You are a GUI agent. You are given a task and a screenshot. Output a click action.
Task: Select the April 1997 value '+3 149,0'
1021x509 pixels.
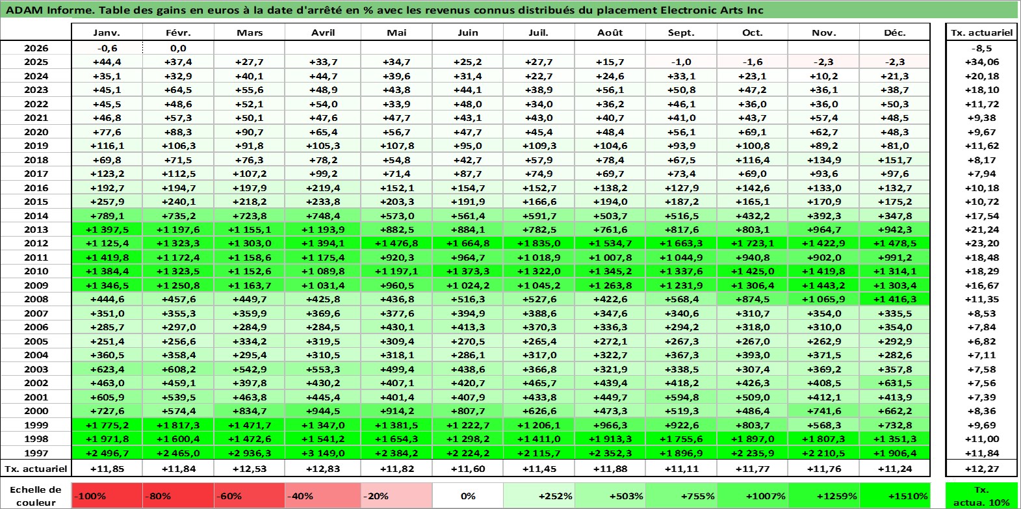(323, 453)
